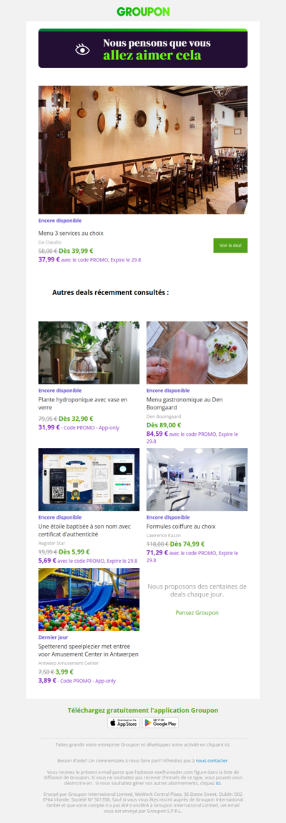Tap the App Store download badge

coord(124,723)
